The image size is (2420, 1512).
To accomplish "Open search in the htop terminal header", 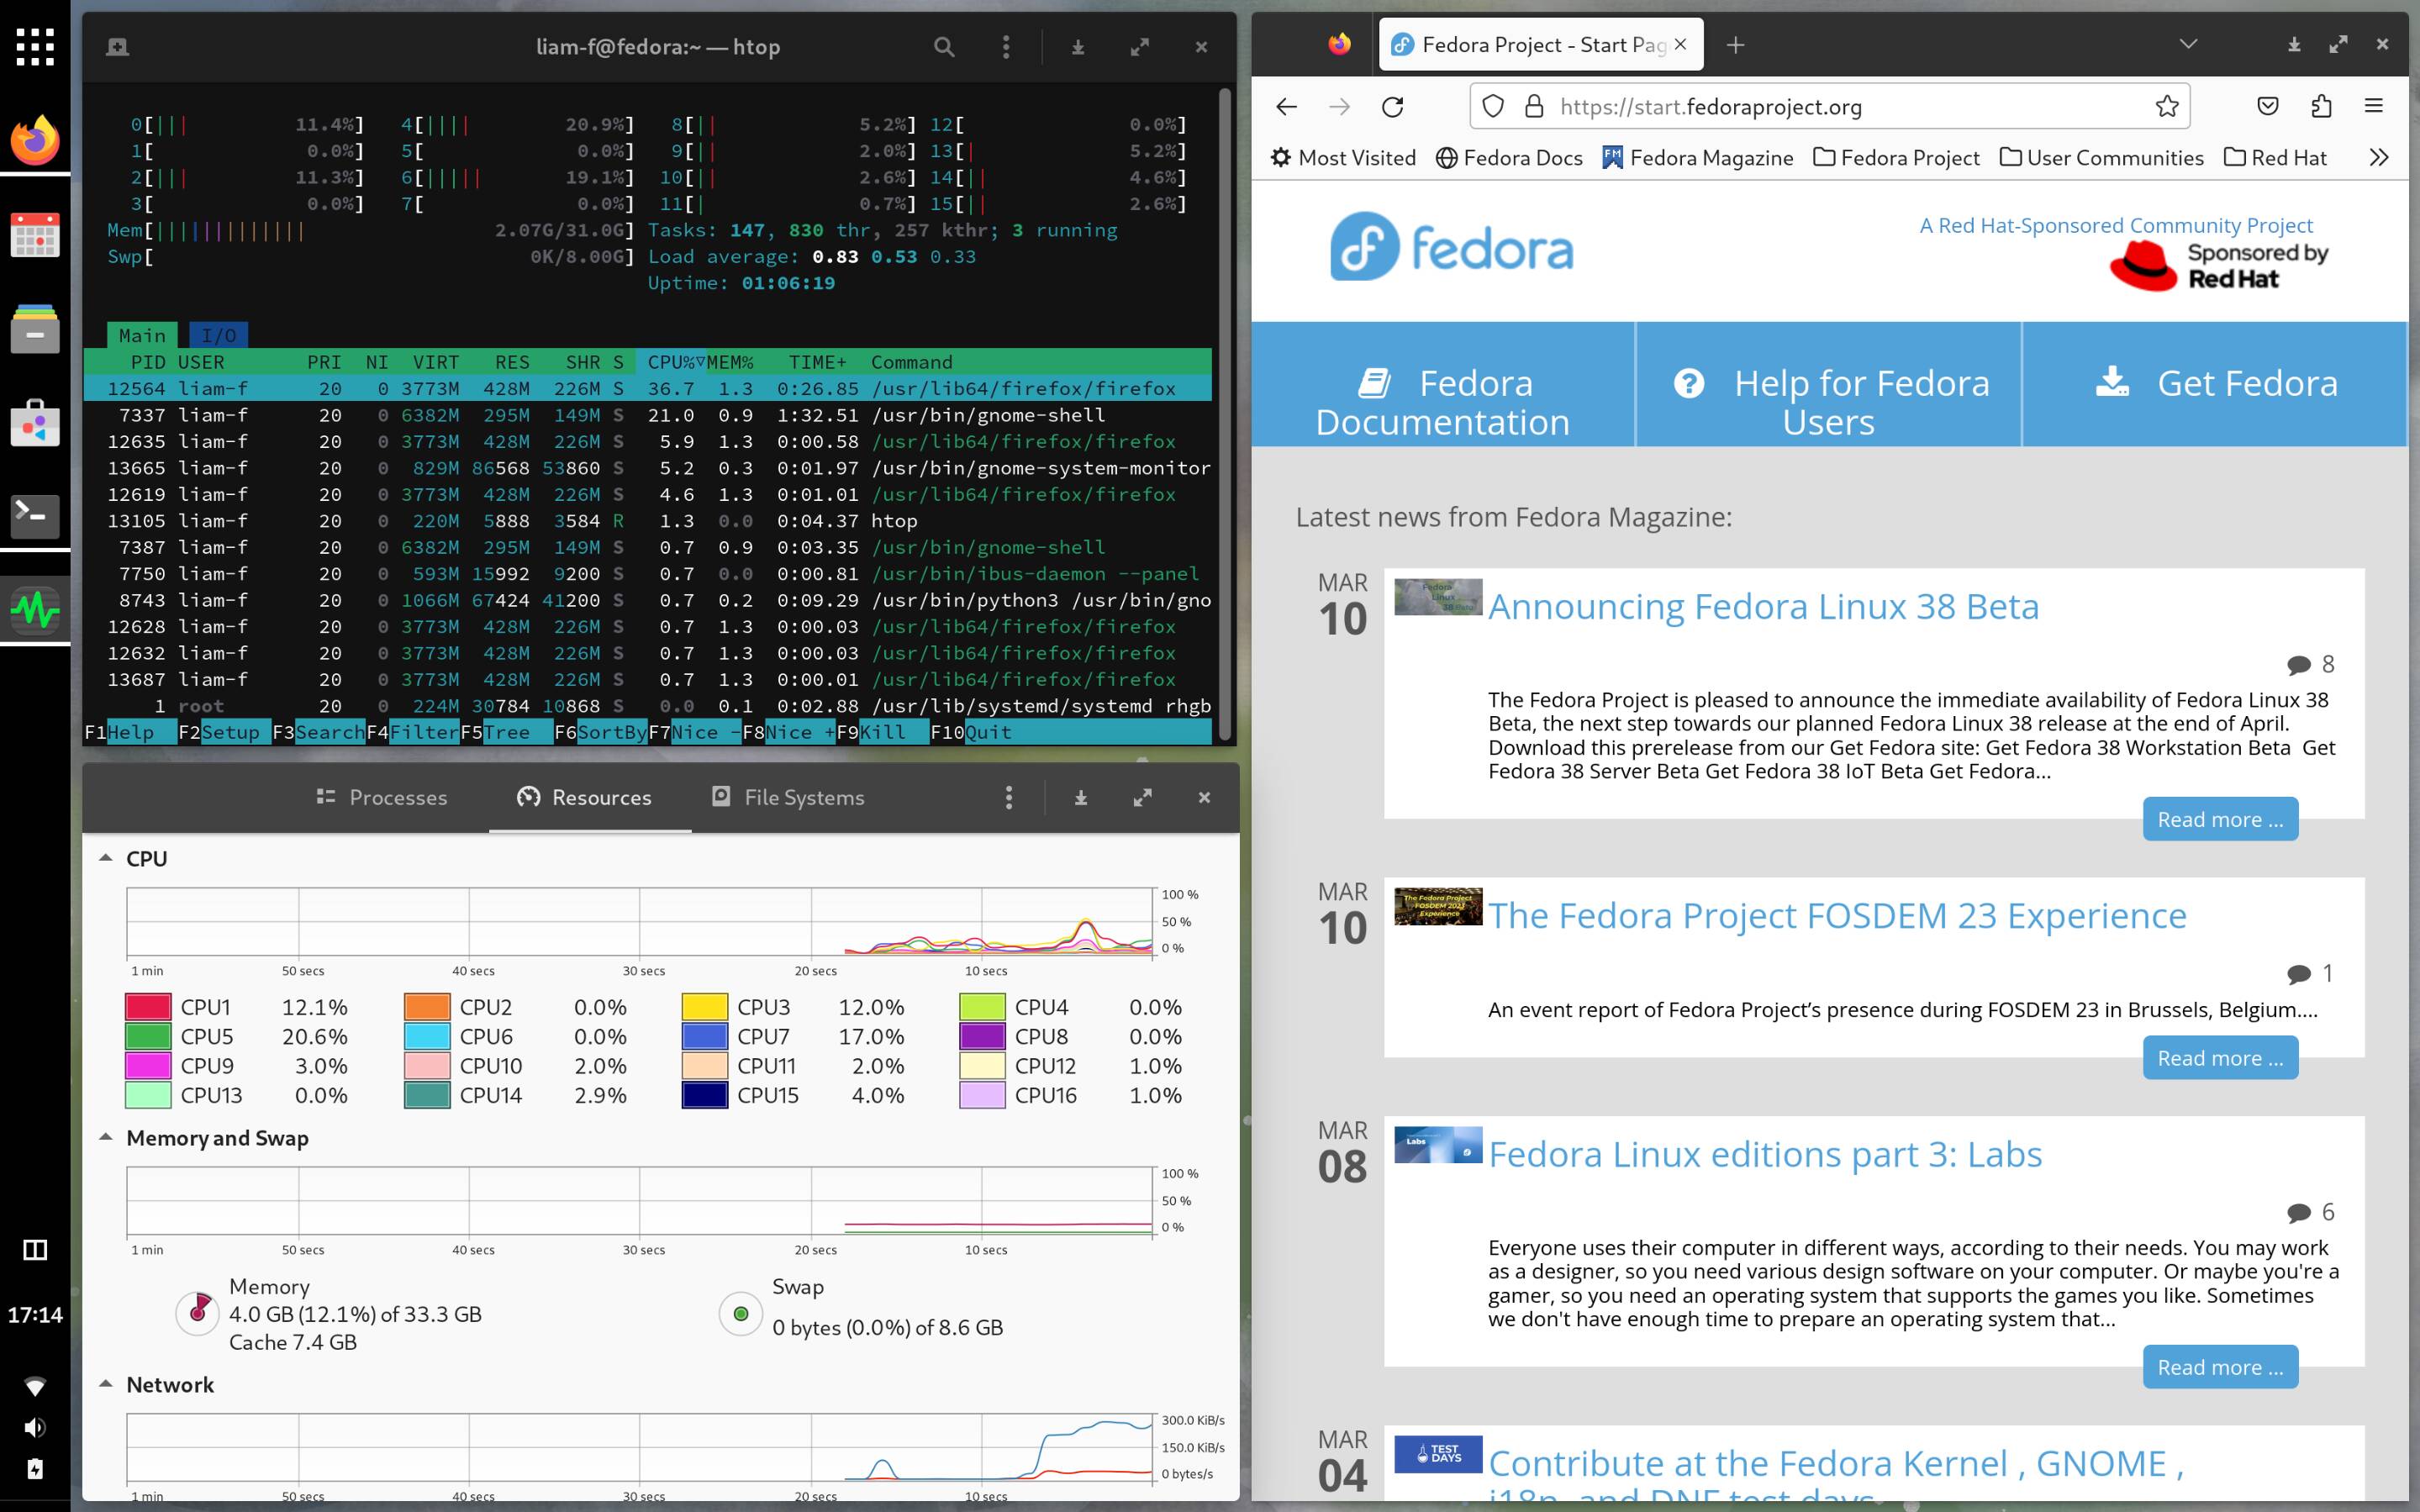I will point(944,47).
